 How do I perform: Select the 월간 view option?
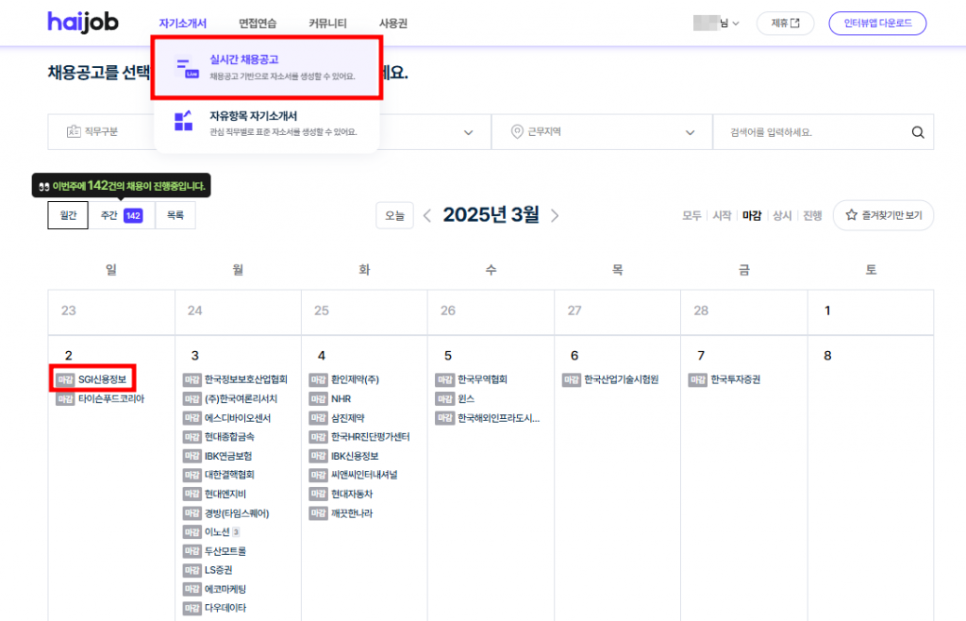point(68,215)
